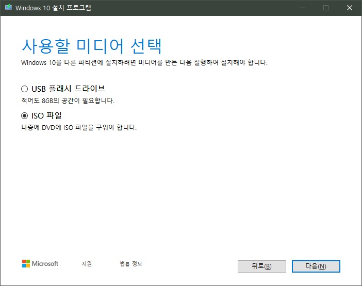
Task: Click the description starting with Windows 10을 다른 파티션에
Action: click(x=144, y=62)
